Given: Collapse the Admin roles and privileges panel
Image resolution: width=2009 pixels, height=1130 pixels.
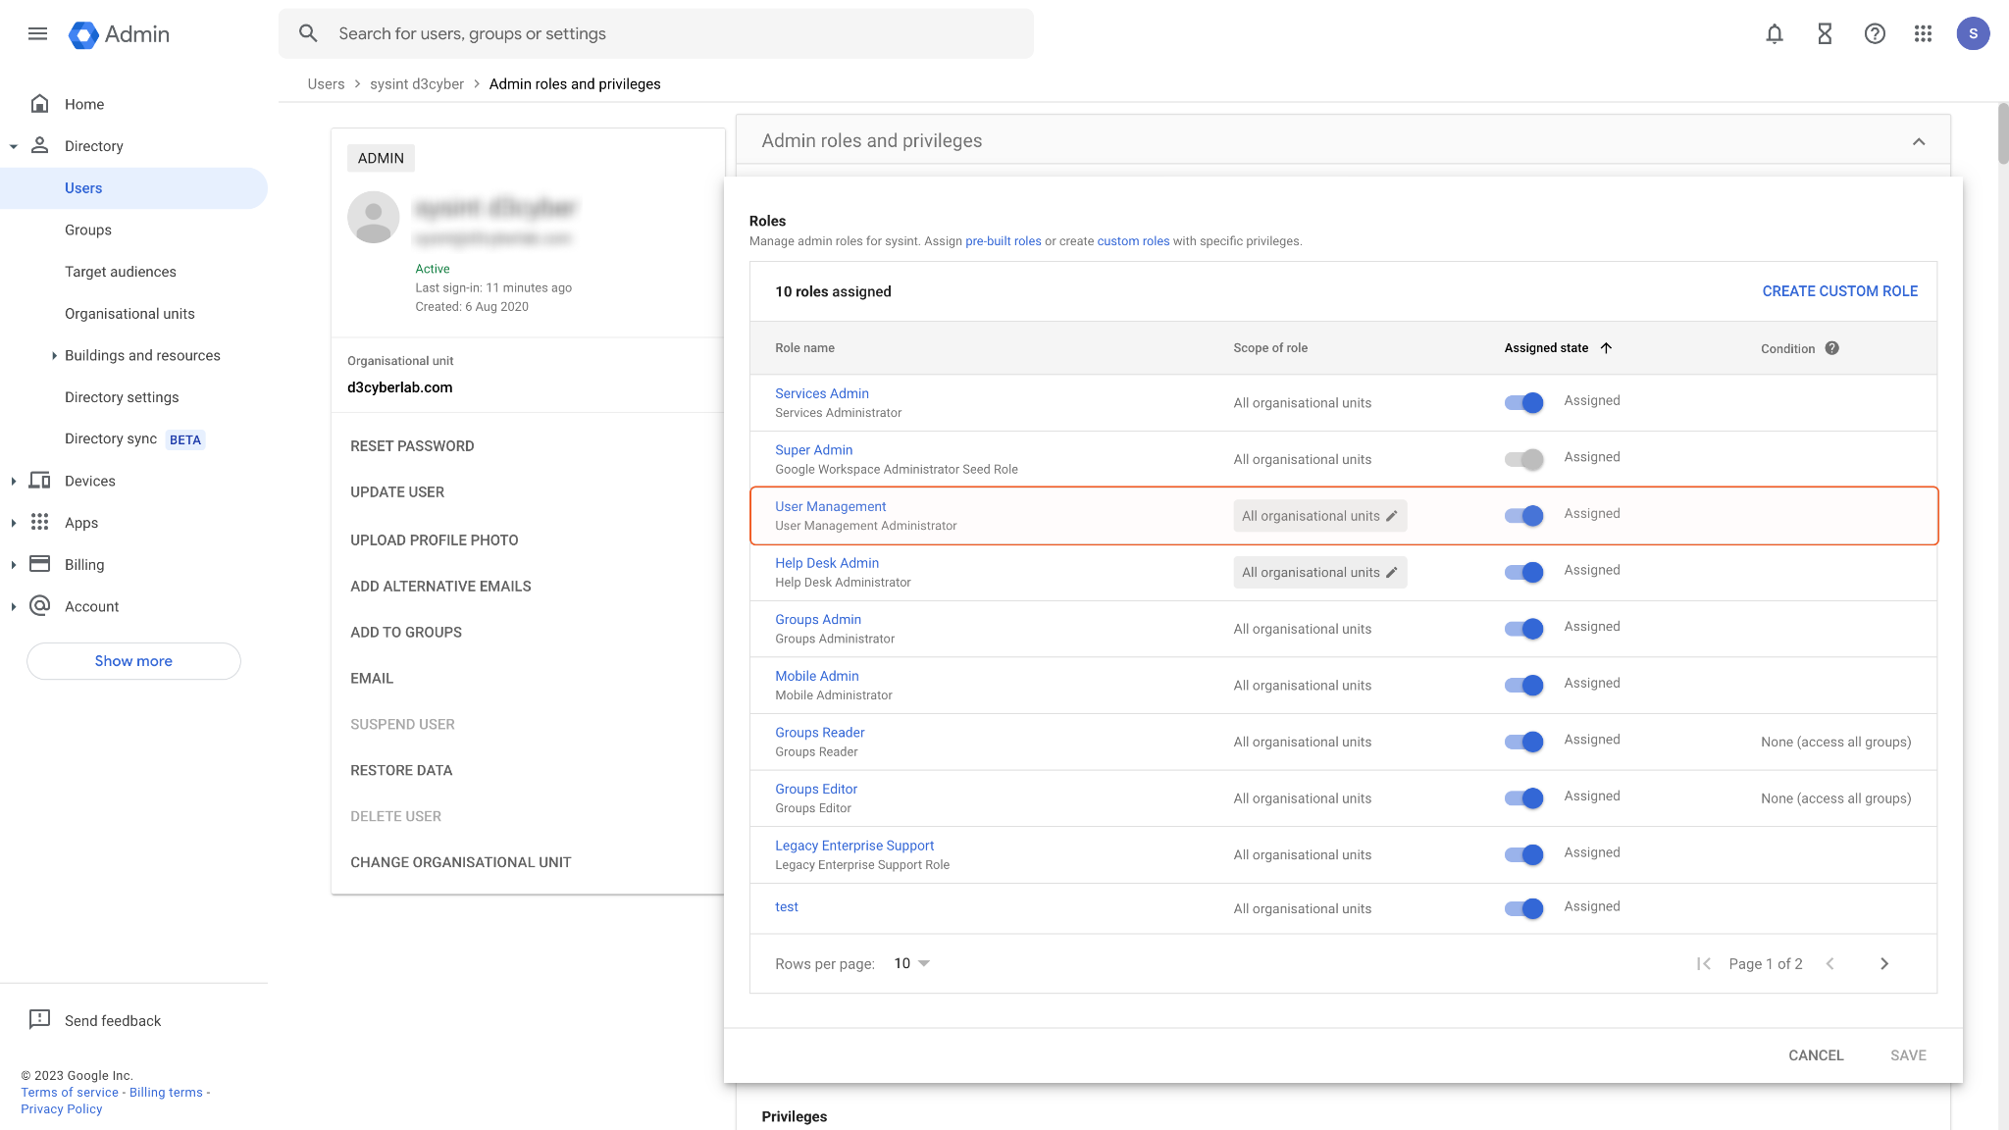Looking at the screenshot, I should [1918, 141].
